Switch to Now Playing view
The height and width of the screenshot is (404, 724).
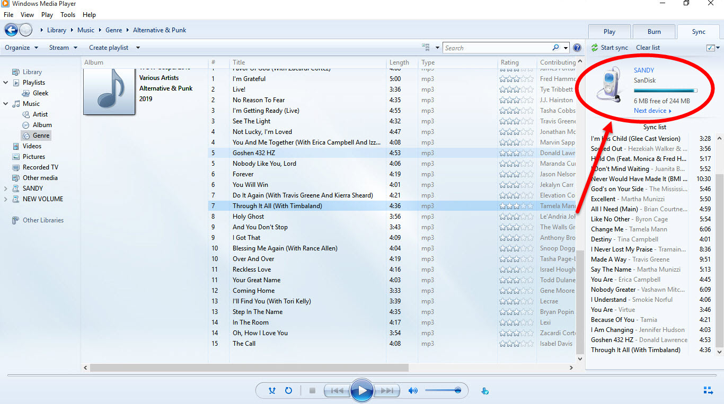coord(708,391)
